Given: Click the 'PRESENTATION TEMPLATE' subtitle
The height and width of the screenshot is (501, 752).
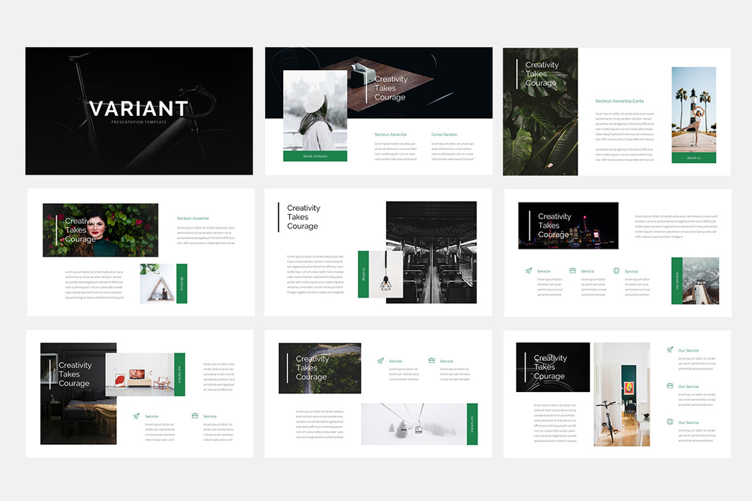Looking at the screenshot, I should point(138,122).
